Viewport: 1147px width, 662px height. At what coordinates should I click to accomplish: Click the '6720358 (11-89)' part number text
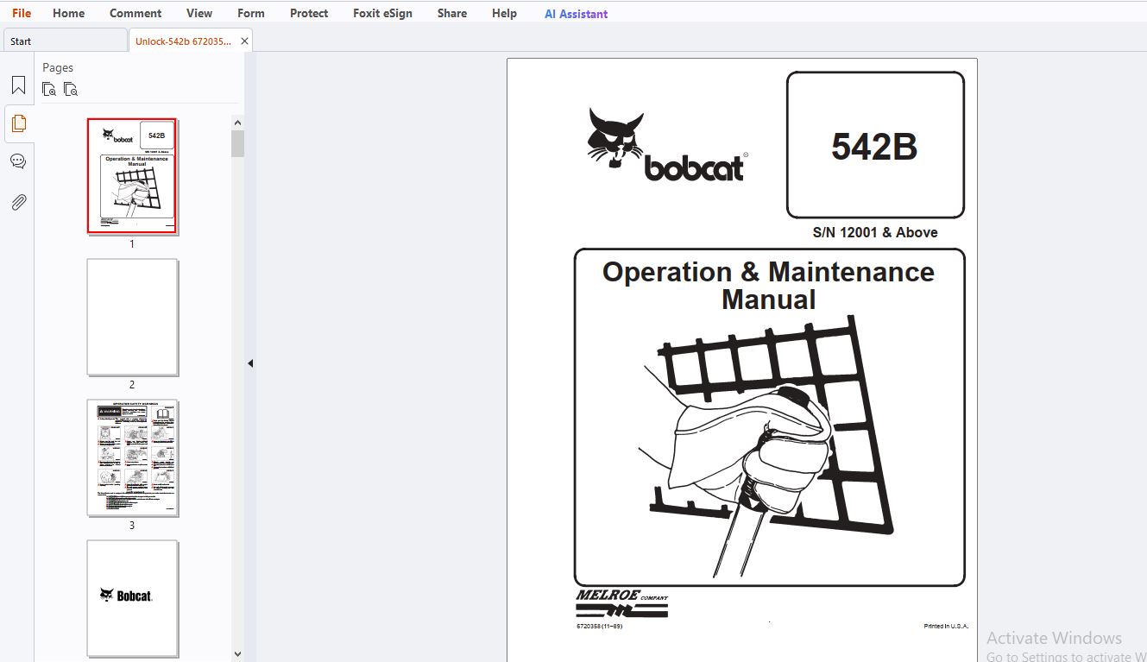(599, 626)
